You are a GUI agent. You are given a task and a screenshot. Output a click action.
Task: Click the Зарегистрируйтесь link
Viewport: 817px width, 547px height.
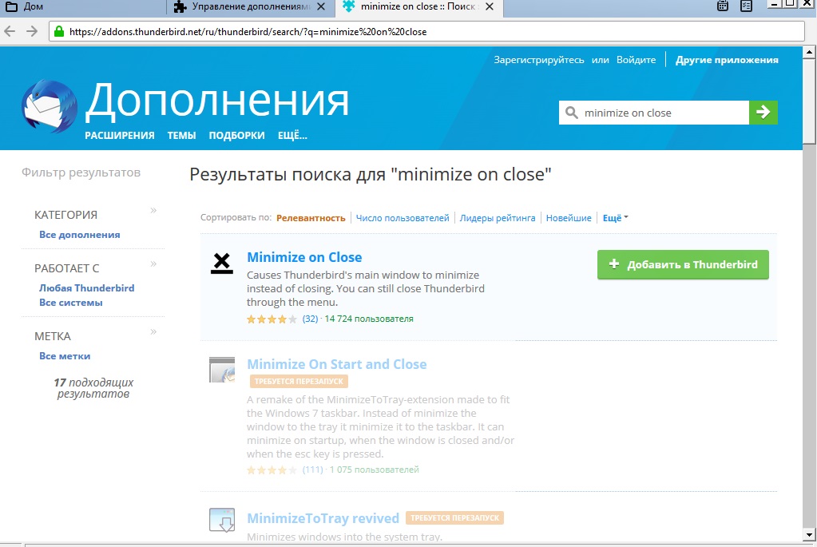(x=539, y=60)
